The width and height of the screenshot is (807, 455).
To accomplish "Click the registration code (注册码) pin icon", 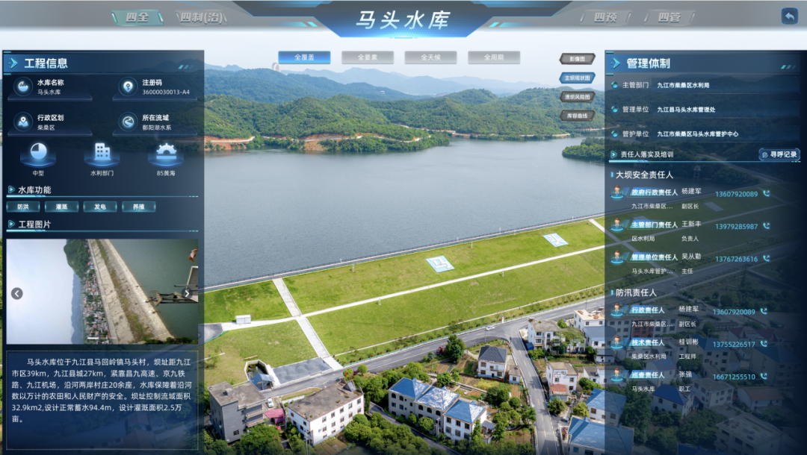I will coord(128,87).
